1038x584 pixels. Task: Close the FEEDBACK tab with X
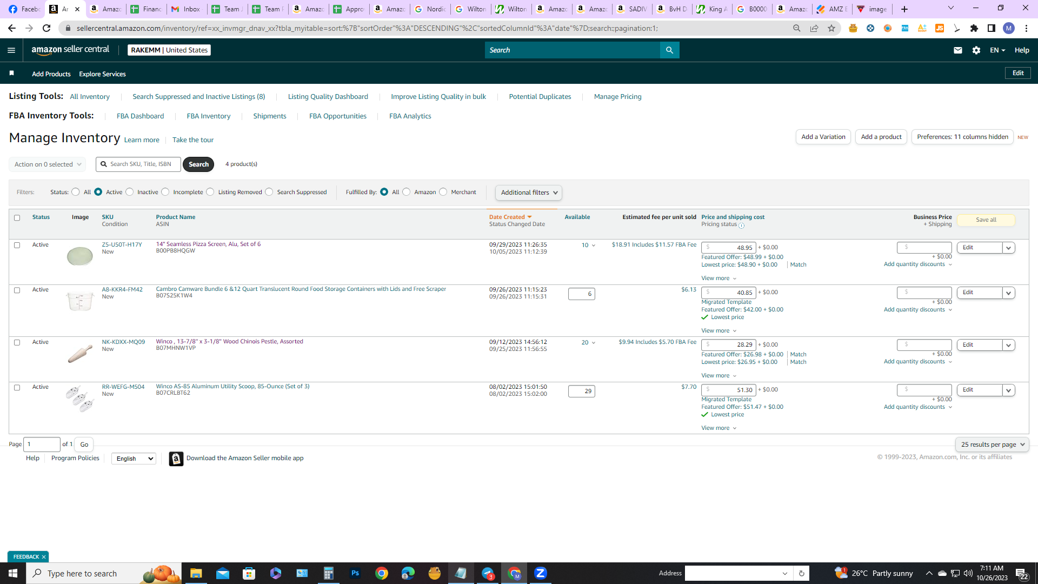tap(44, 557)
